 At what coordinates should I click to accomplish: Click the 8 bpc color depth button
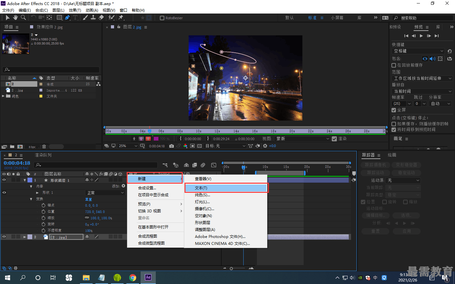32,147
